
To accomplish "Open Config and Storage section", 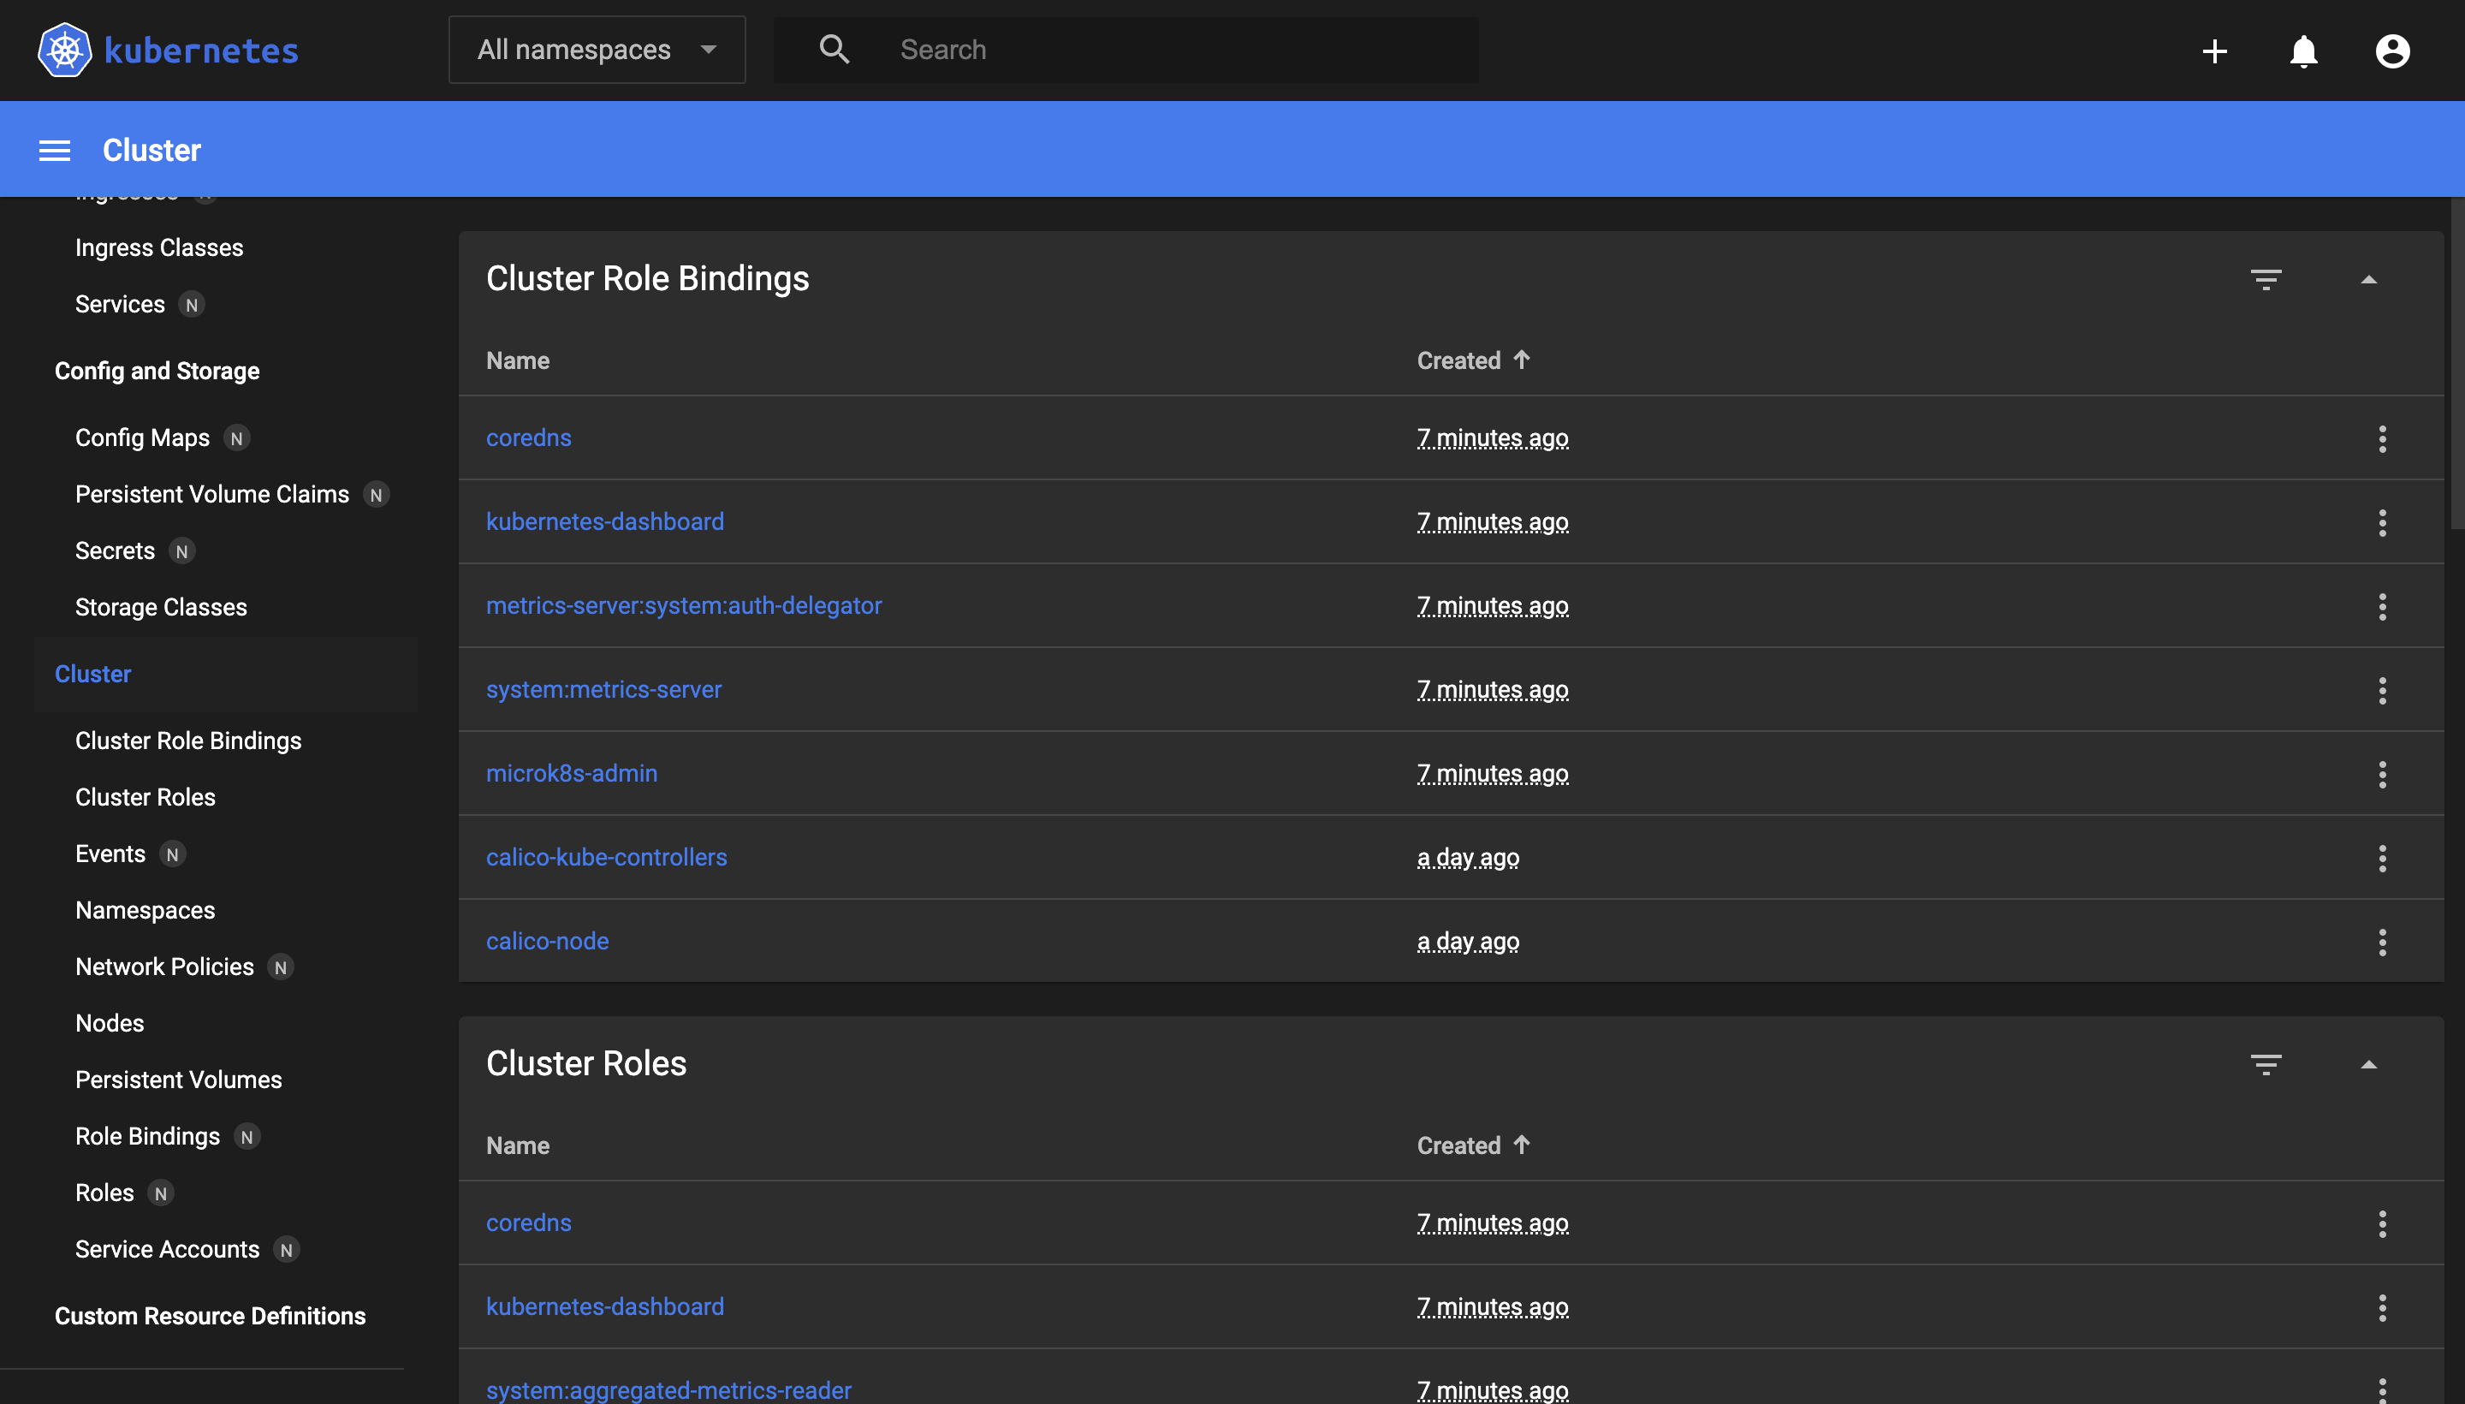I will [x=157, y=372].
